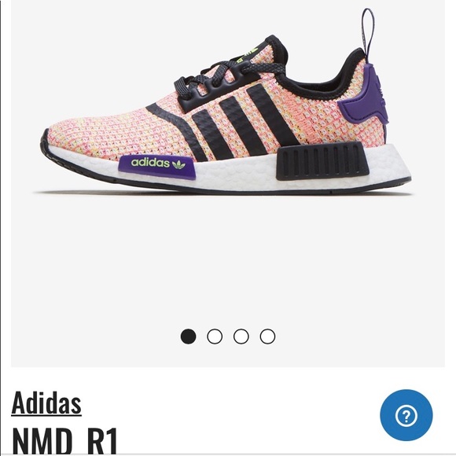Click the black ribbed heel midsole plug
Image resolution: width=456 pixels, height=456 pixels.
(x=322, y=160)
